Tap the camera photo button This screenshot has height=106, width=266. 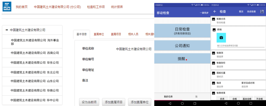tap(221, 38)
